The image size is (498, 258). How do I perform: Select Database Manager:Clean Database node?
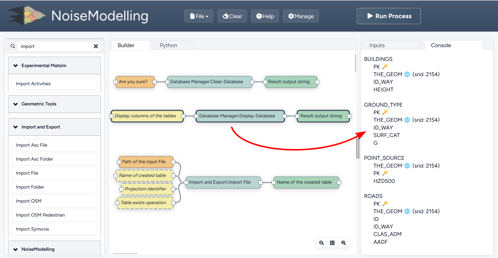point(210,82)
